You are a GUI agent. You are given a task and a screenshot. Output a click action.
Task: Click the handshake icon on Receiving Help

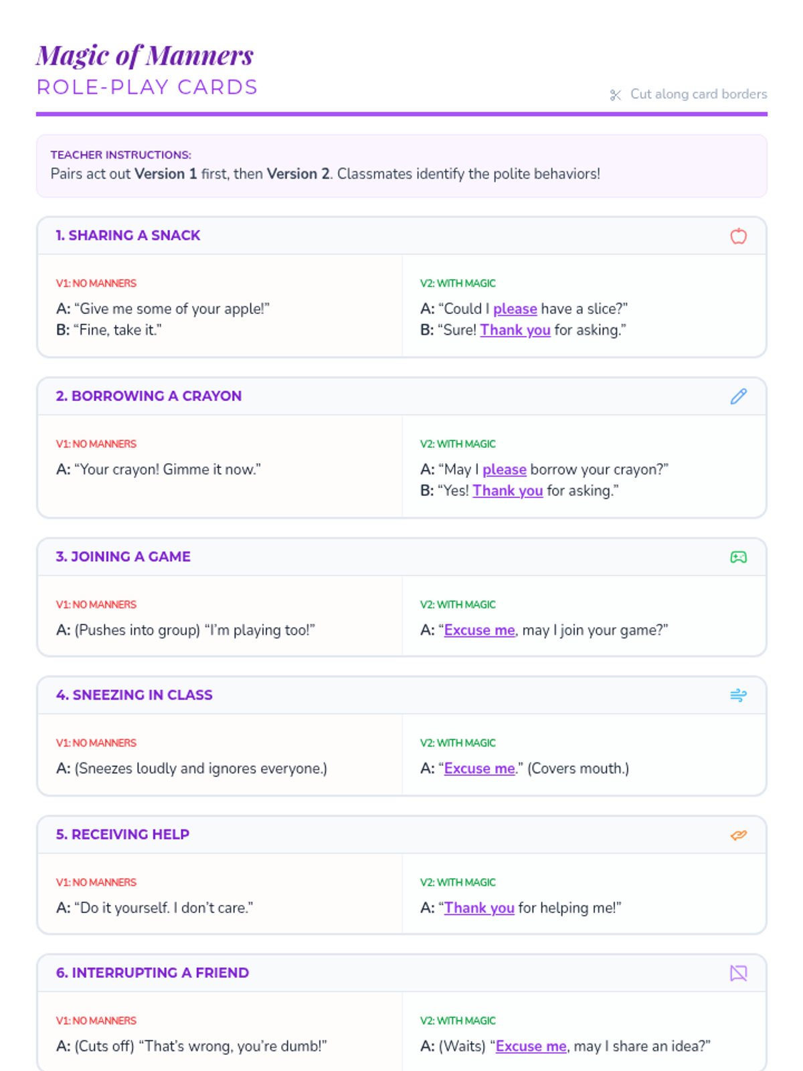point(738,835)
